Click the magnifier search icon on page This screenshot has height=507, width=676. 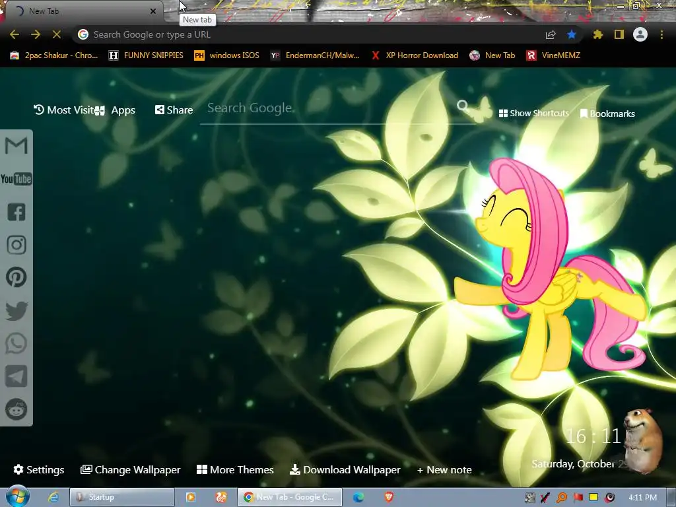[463, 106]
